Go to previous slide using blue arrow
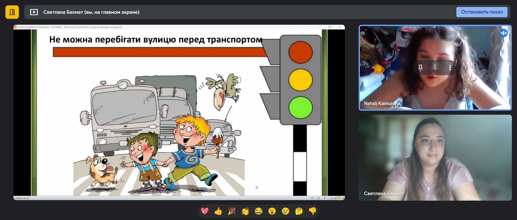 point(312,198)
